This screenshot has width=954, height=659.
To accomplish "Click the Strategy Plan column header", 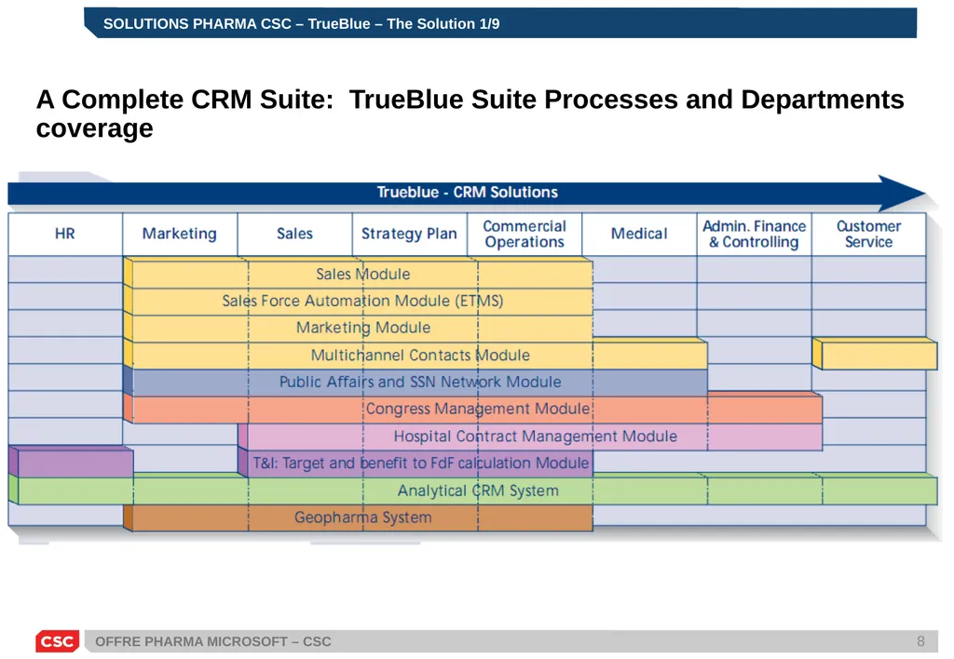I will point(410,234).
